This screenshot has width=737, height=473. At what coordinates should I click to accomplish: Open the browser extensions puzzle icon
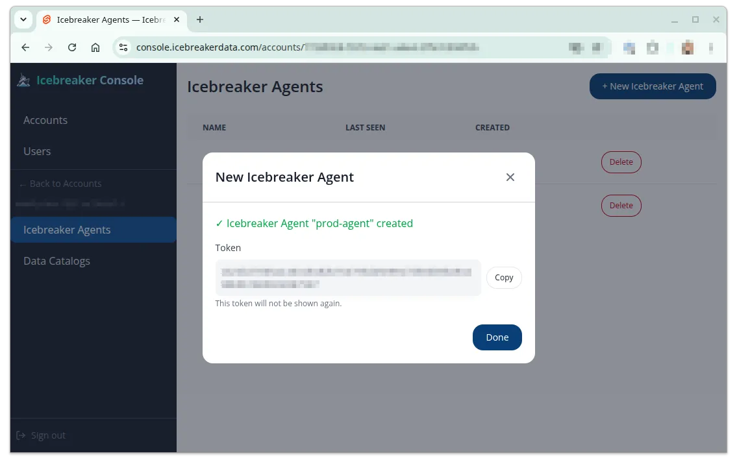[x=653, y=47]
